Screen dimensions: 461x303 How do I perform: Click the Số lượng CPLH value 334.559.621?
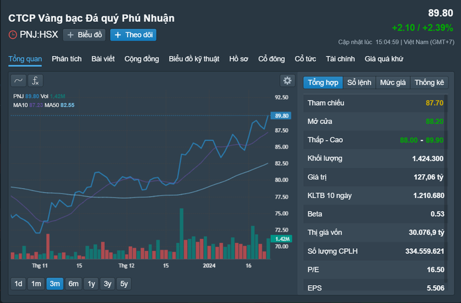coord(425,252)
